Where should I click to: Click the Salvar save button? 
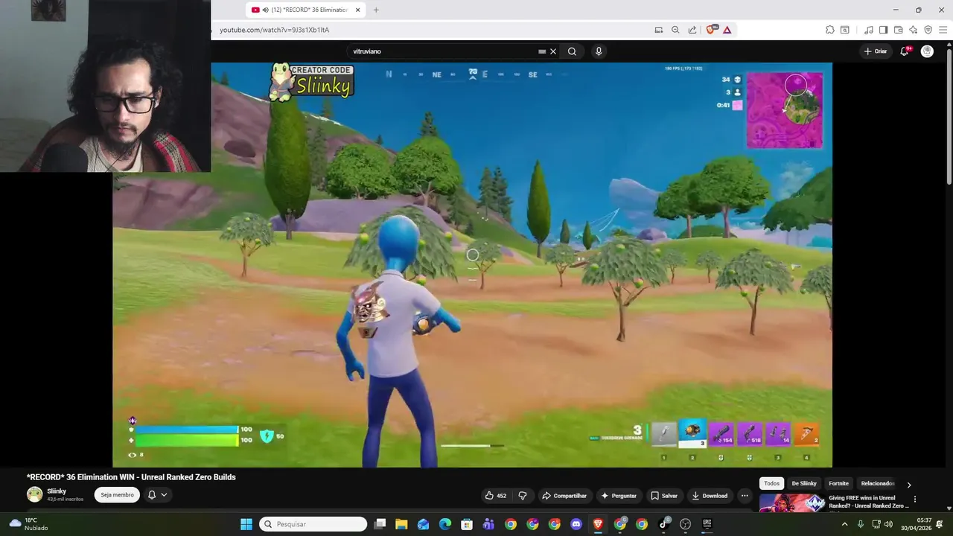(664, 496)
